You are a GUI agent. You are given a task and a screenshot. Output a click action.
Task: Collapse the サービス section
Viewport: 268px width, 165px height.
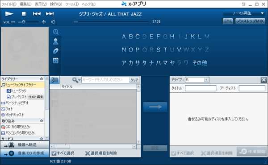point(42,139)
